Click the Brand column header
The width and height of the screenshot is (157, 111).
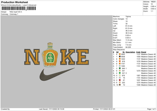[144, 52]
